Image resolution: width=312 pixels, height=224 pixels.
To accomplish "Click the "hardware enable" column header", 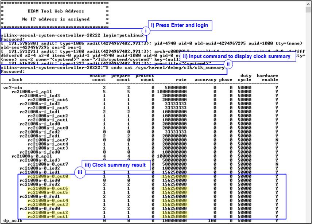I will click(267, 78).
